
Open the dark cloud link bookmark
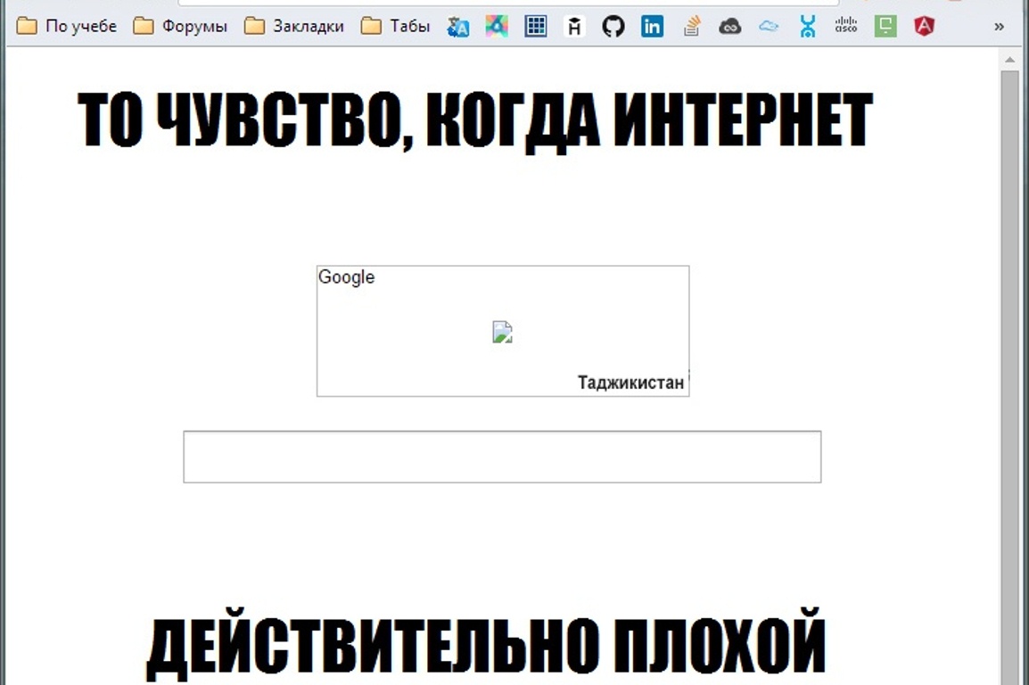(x=730, y=27)
